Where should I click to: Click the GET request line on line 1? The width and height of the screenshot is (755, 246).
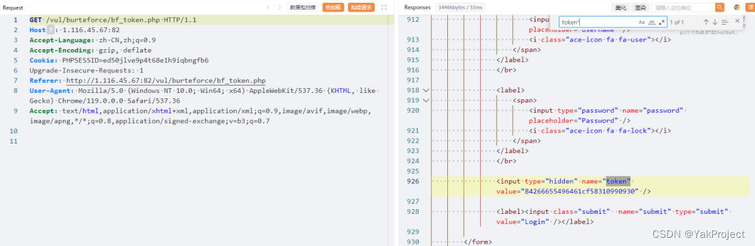[x=113, y=20]
